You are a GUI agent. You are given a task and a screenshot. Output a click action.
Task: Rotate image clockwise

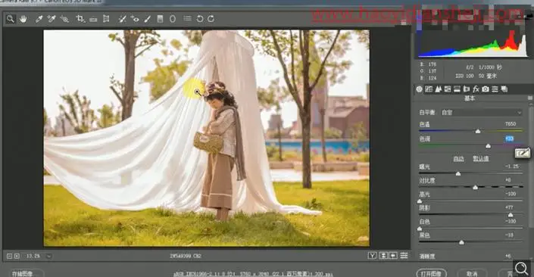click(x=211, y=19)
